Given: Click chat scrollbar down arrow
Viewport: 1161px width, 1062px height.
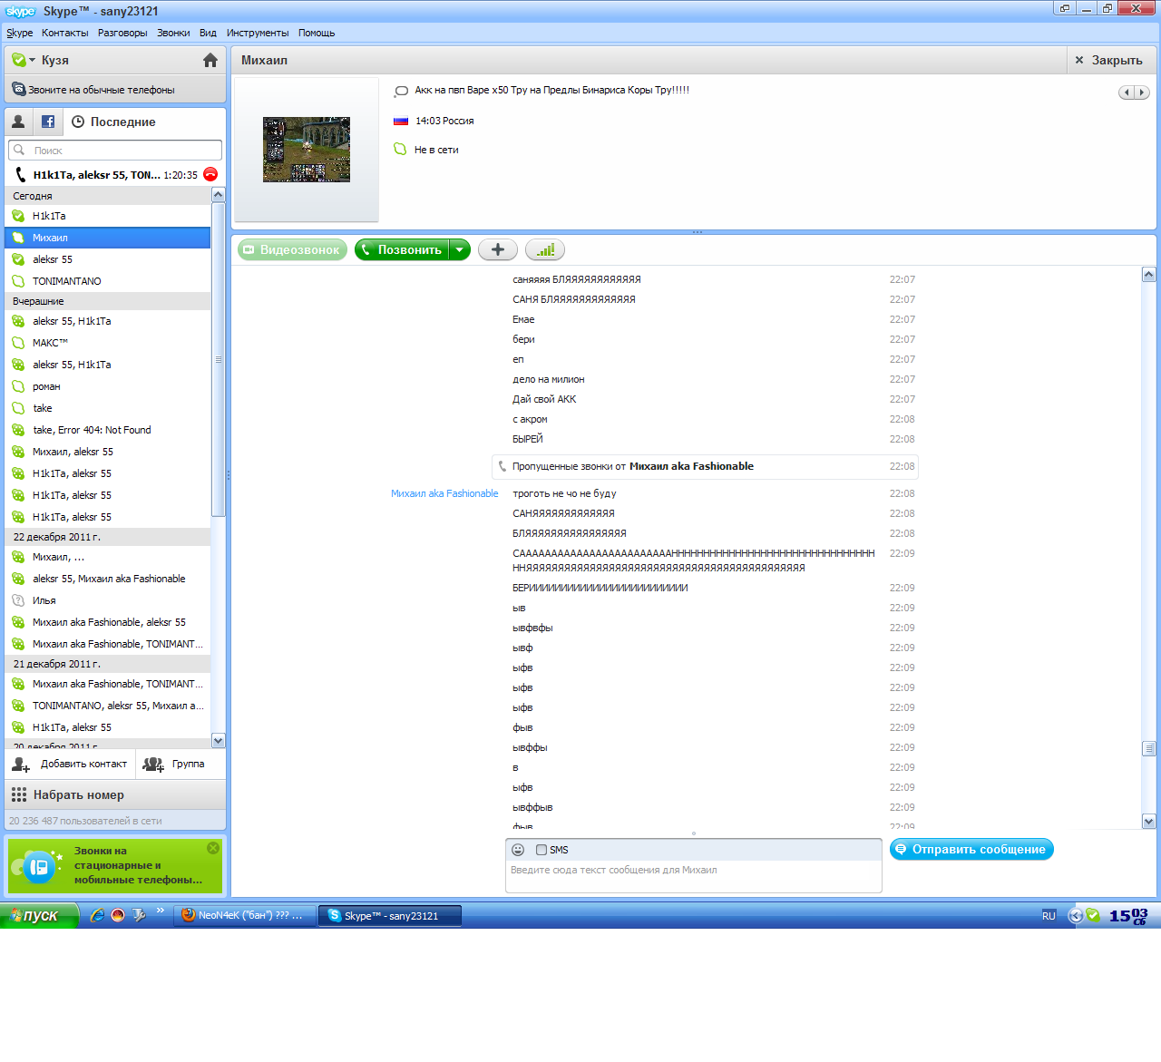Looking at the screenshot, I should pyautogui.click(x=1149, y=822).
